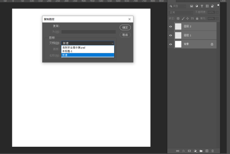
Task: Click the type layer filter icon
Action: (x=202, y=6)
